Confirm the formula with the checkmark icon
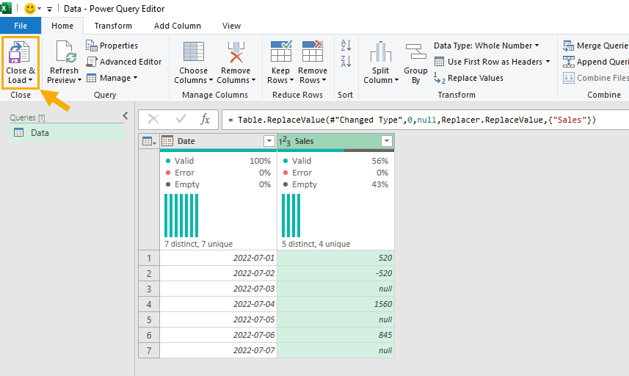 [181, 119]
